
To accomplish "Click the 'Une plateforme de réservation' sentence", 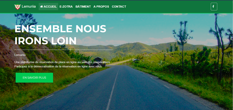I will (x=62, y=62).
